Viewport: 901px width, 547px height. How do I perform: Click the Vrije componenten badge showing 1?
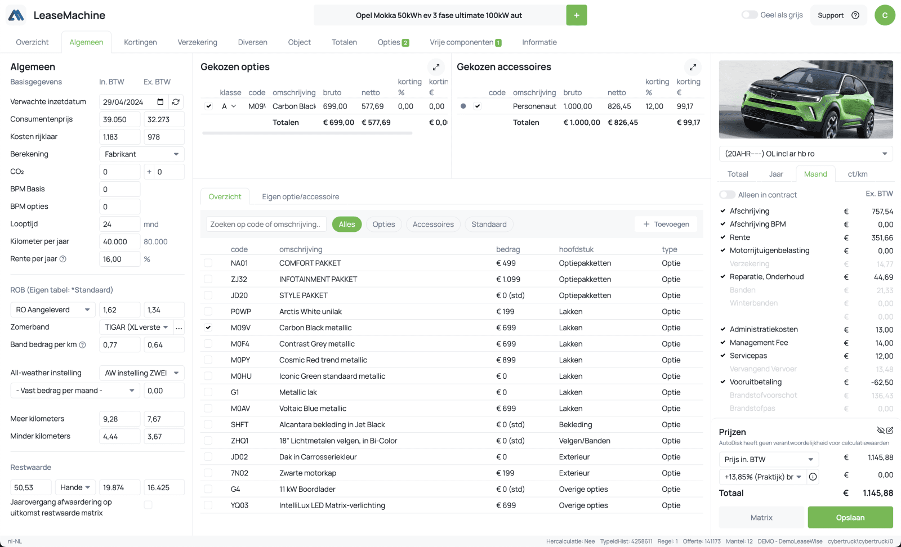coord(498,43)
